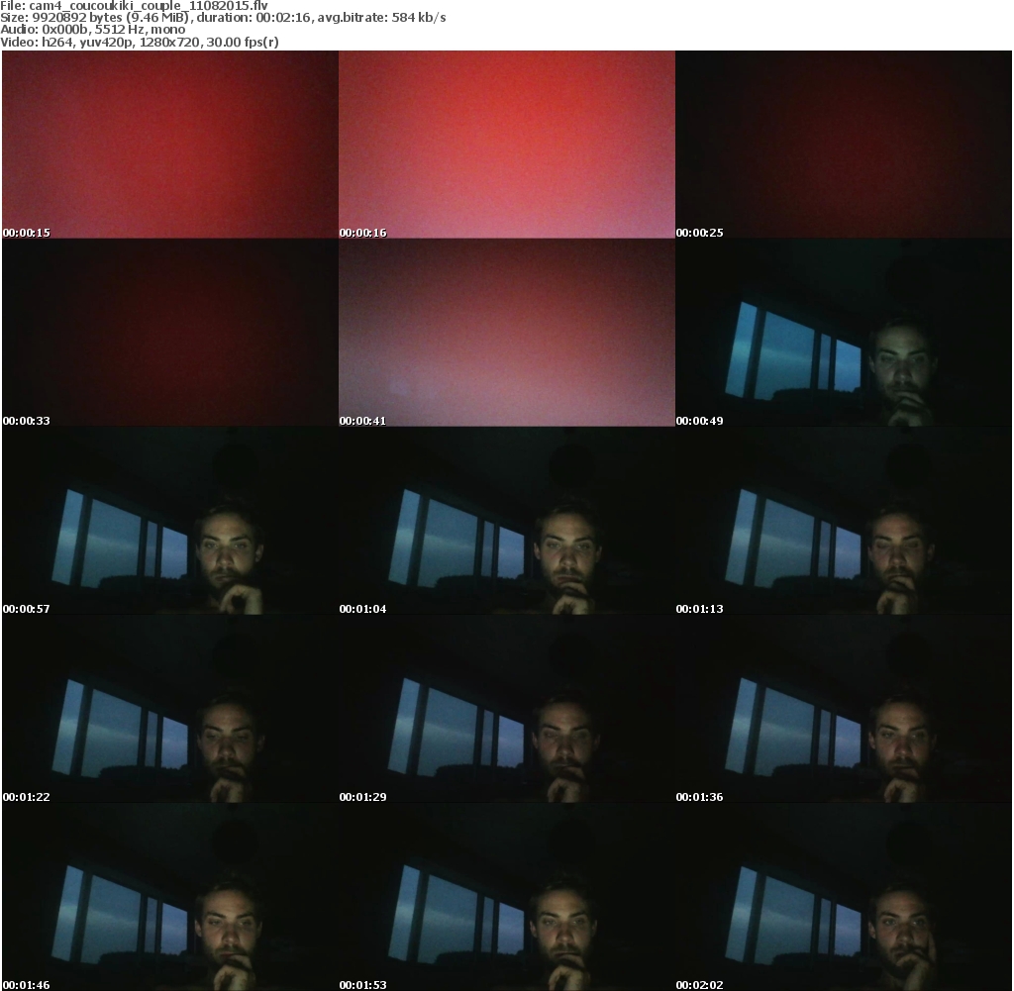Select the thumbnail frame at 00:01:53
This screenshot has height=991, width=1014.
tap(507, 897)
